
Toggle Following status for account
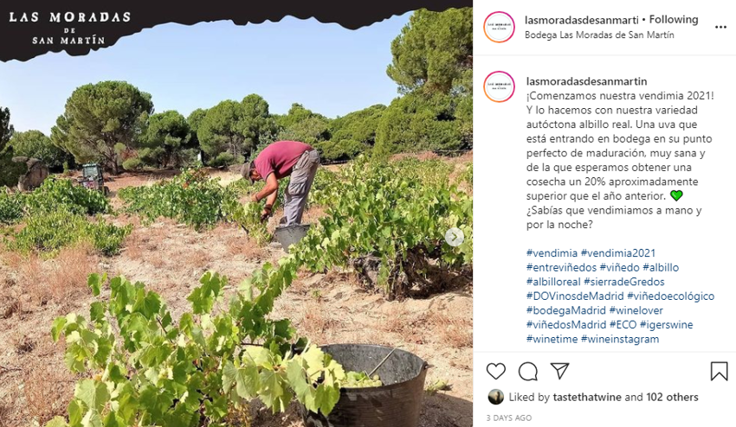click(x=674, y=20)
